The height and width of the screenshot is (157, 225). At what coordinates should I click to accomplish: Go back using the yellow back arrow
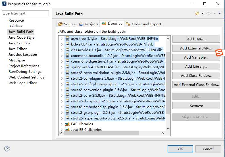pyautogui.click(x=197, y=13)
